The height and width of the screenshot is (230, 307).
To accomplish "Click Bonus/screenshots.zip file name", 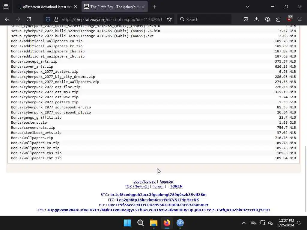I will (33, 128).
